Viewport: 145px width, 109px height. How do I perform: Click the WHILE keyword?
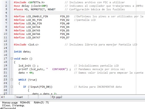(x=22, y=80)
